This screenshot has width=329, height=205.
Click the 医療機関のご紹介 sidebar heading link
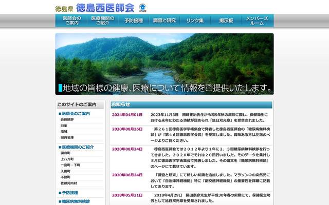click(78, 147)
